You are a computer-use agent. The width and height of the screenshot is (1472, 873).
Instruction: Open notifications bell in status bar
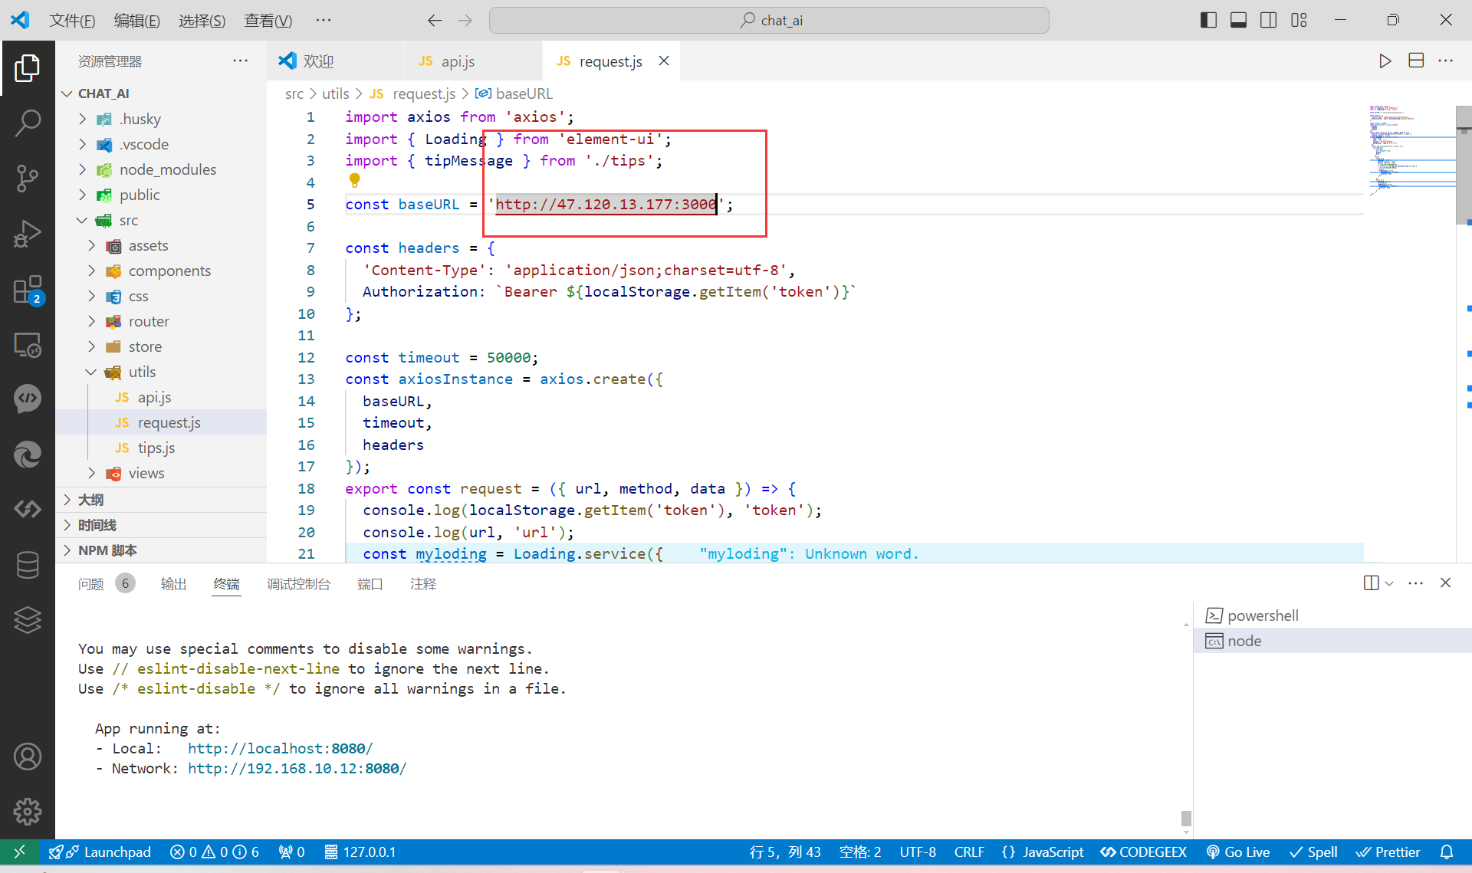tap(1447, 852)
